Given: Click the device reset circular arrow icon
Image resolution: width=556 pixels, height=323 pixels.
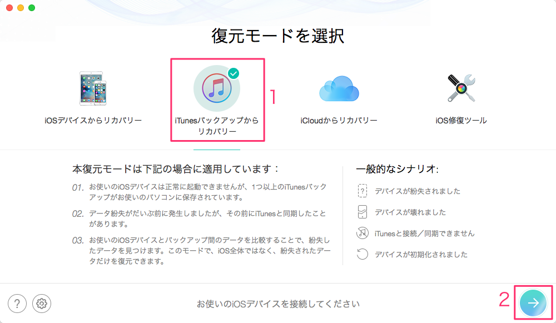Looking at the screenshot, I should tap(362, 254).
